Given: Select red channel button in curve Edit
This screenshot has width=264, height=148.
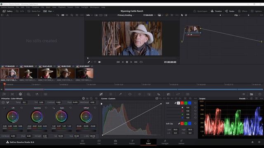Looking at the screenshot, I should point(182,103).
